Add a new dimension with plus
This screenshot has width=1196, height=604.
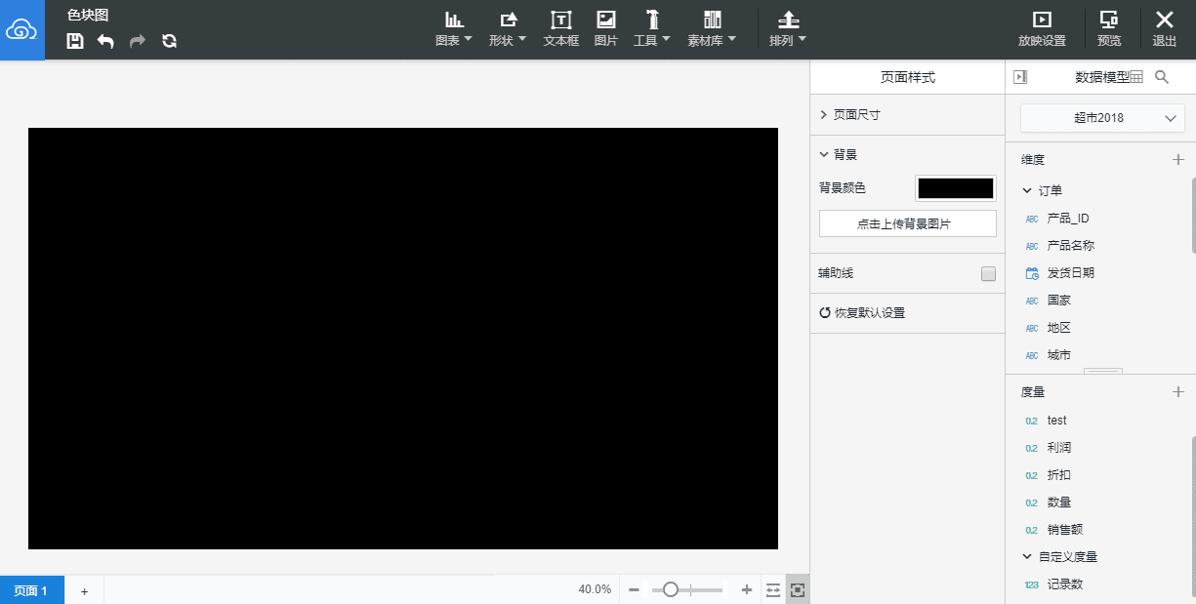(1177, 159)
